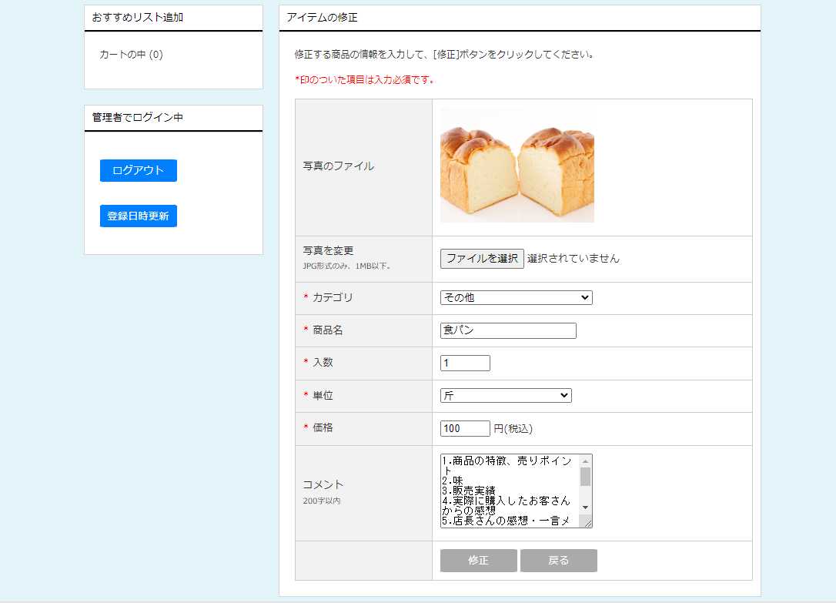Click the 戻る button to go back
The image size is (836, 603).
point(559,560)
